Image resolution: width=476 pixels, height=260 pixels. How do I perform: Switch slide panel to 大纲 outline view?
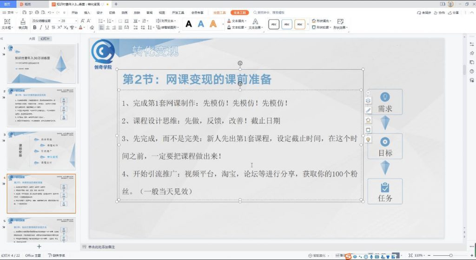coord(32,39)
